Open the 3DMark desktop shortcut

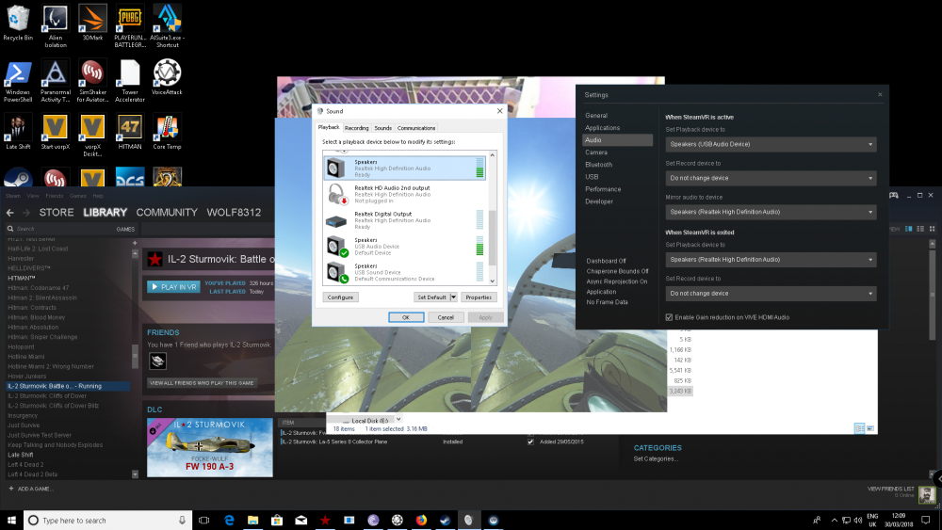(x=92, y=23)
